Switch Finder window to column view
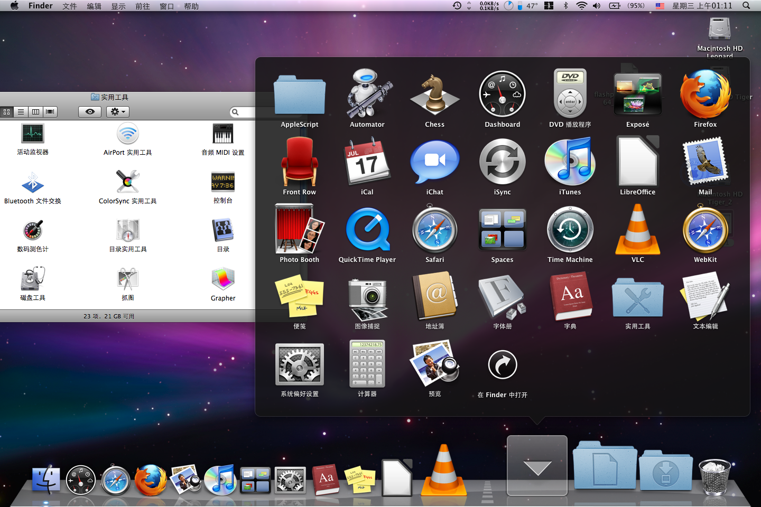761x507 pixels. 35,112
